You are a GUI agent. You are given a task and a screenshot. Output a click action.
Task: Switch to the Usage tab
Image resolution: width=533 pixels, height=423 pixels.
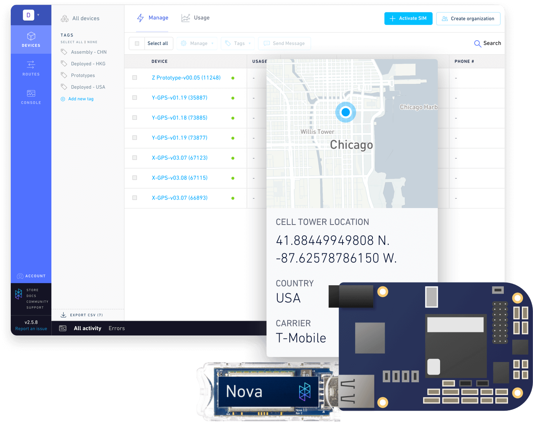click(195, 18)
